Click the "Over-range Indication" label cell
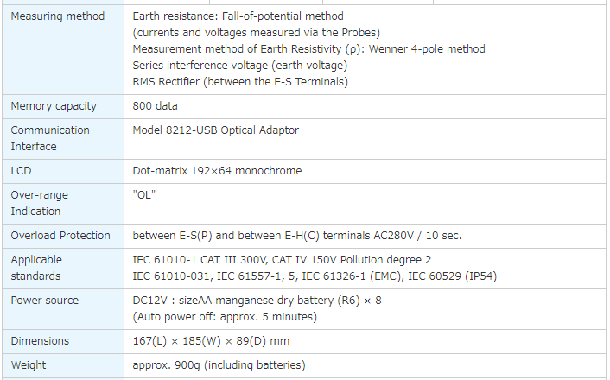This screenshot has width=610, height=380. point(39,203)
